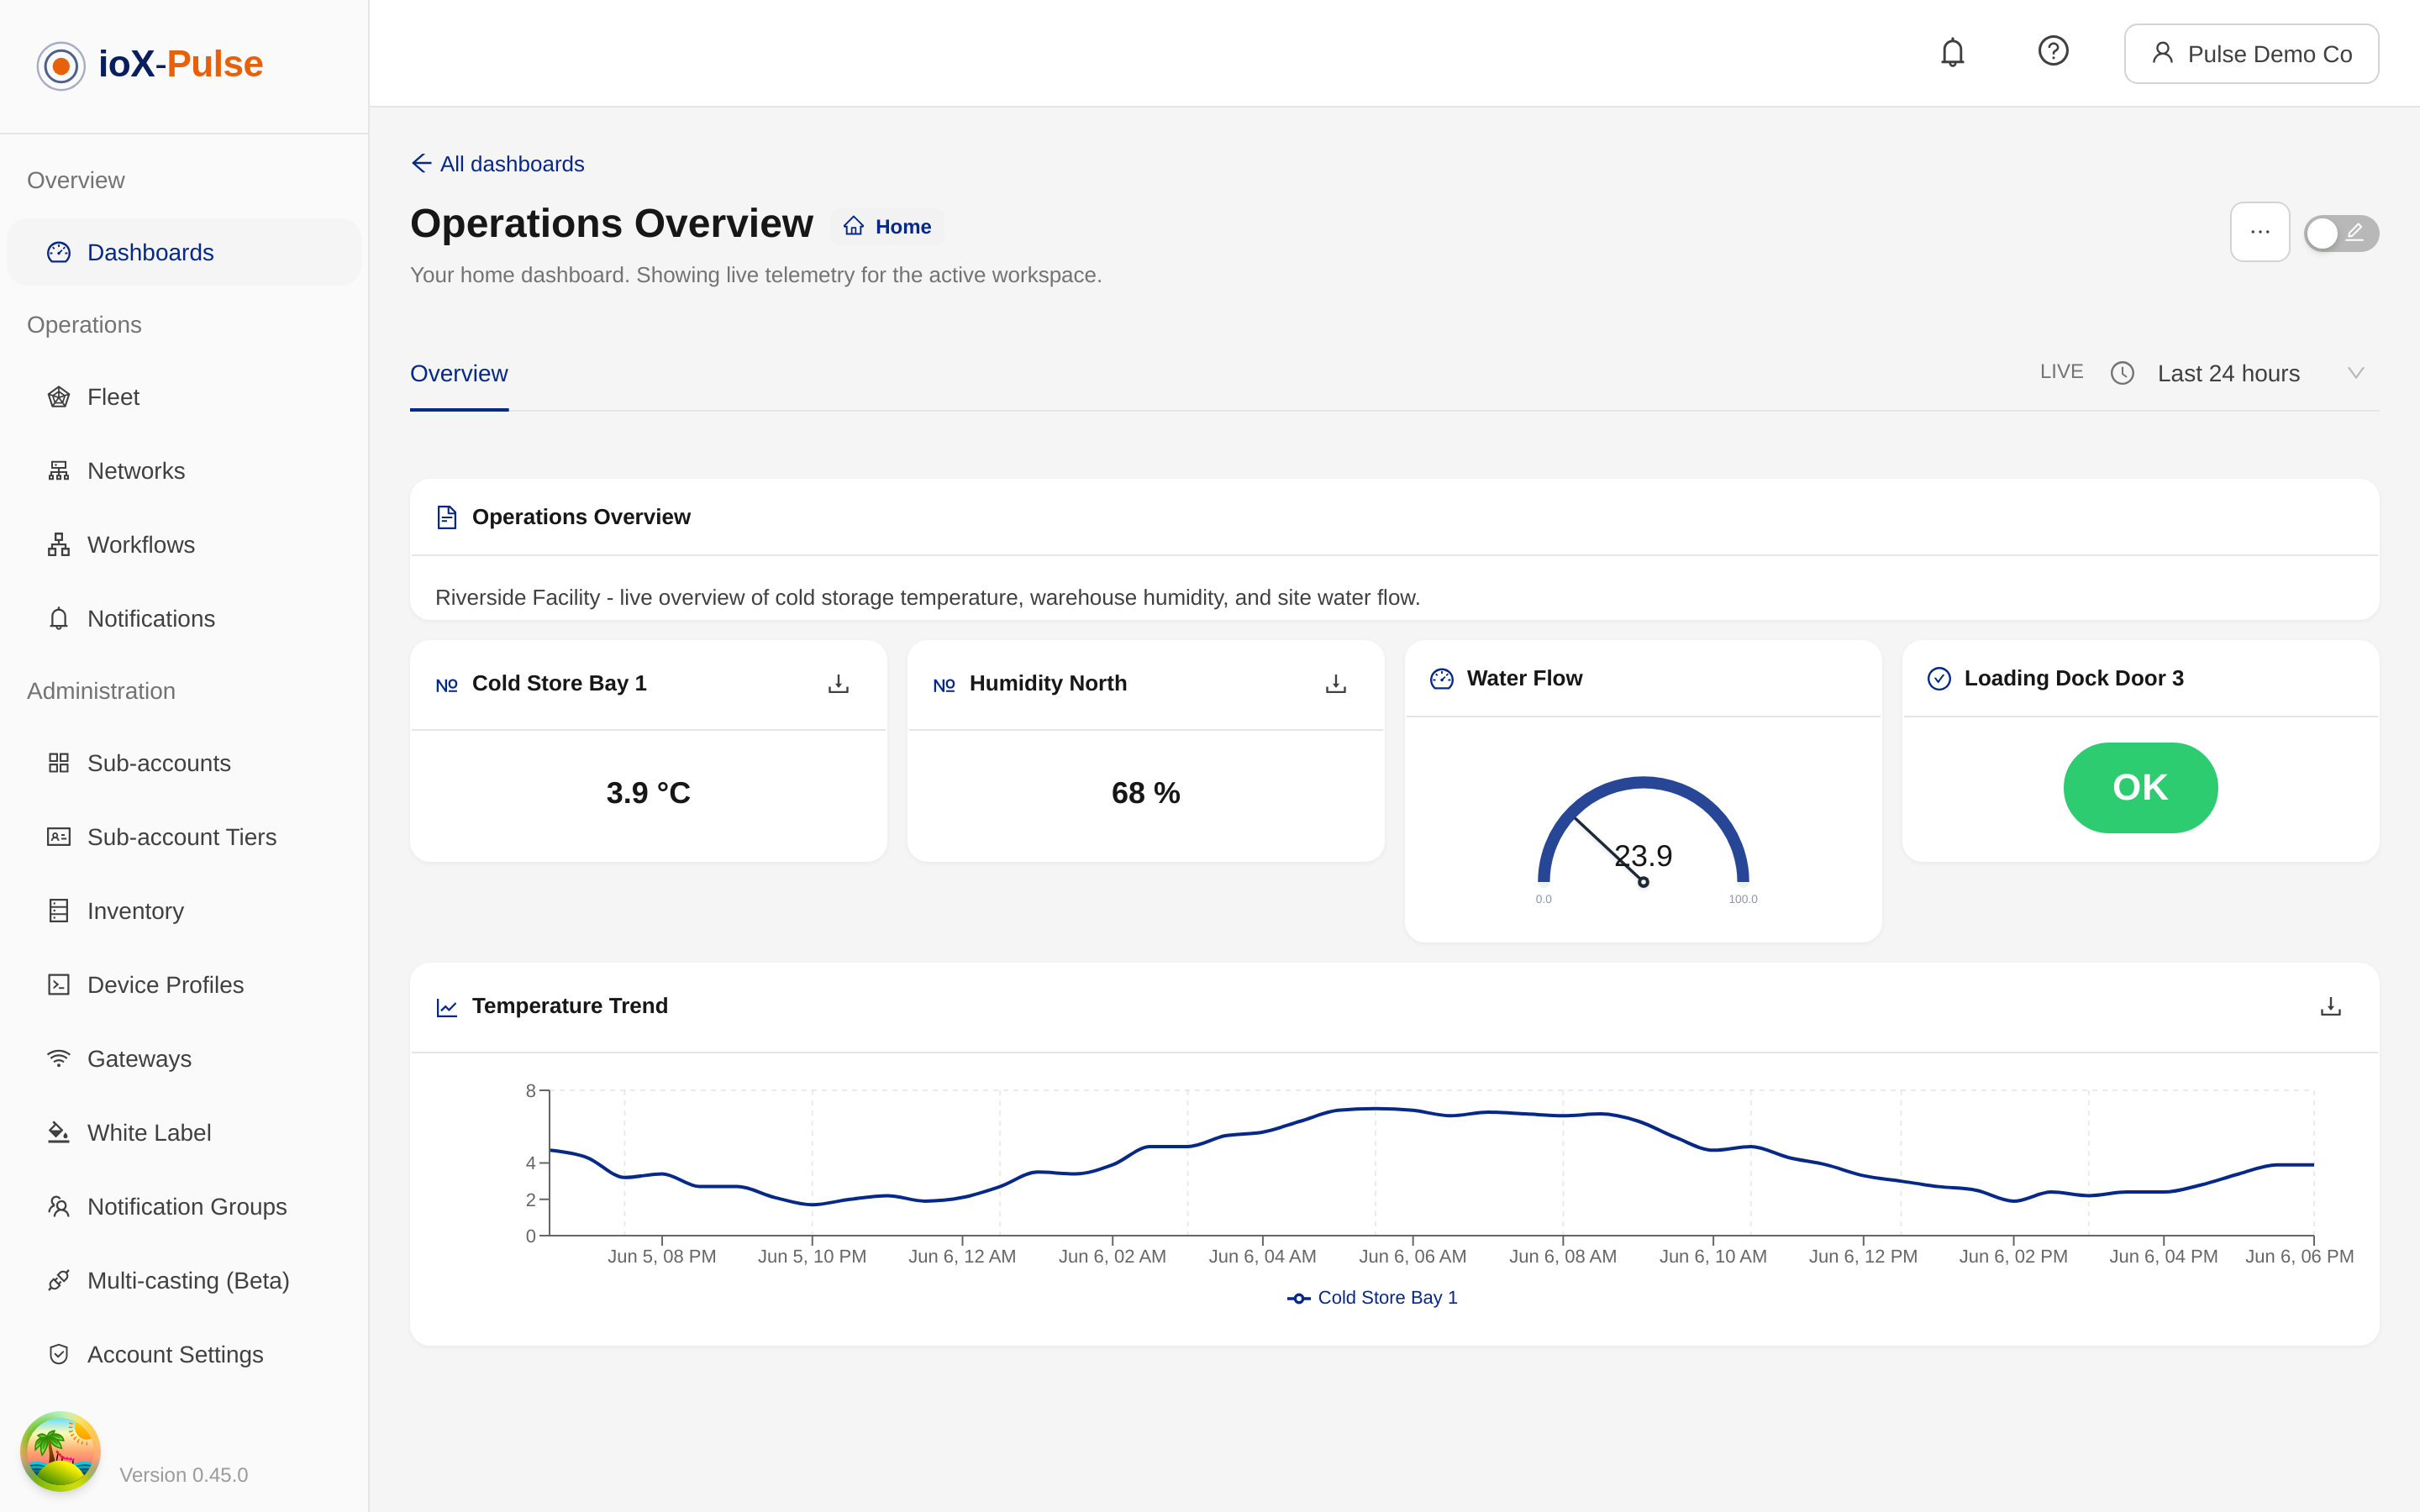The width and height of the screenshot is (2420, 1512).
Task: Click the Multi-casting (Beta) icon
Action: (59, 1281)
